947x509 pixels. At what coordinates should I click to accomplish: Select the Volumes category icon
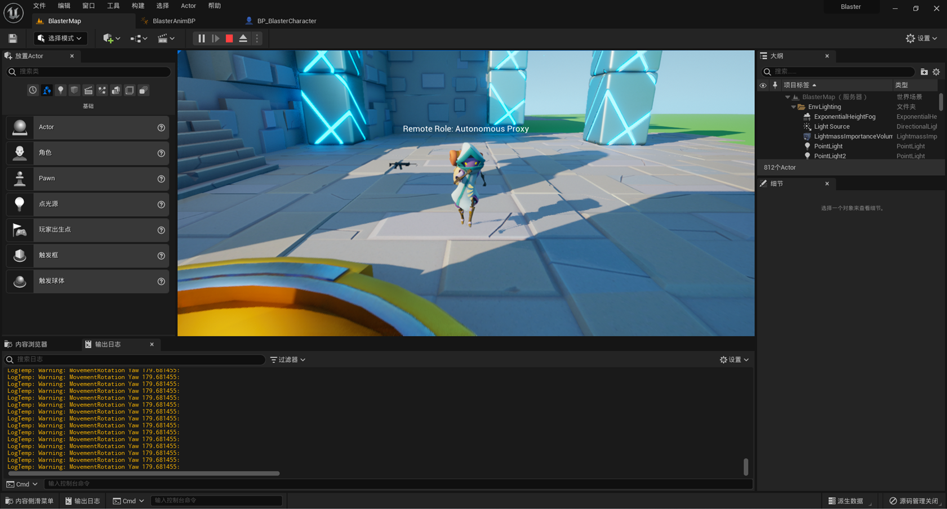pyautogui.click(x=130, y=90)
